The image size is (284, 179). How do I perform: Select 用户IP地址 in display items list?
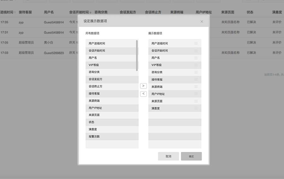175,94
